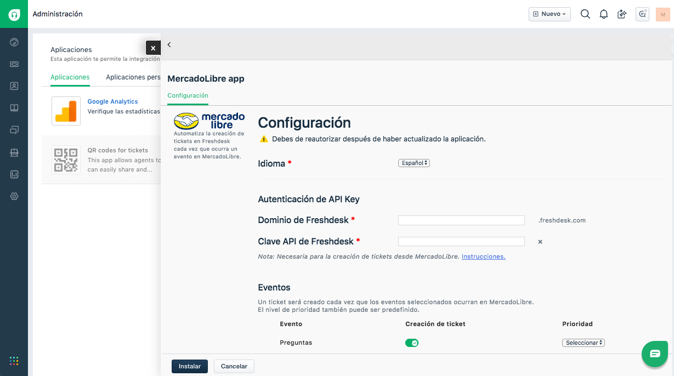Open the field service icon in sidebar
674x376 pixels.
[14, 152]
